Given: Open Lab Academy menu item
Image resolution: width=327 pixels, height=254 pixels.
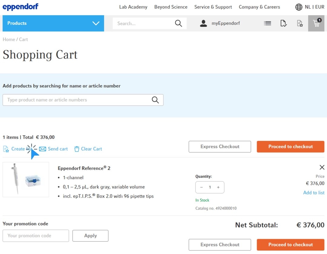Looking at the screenshot, I should (133, 7).
